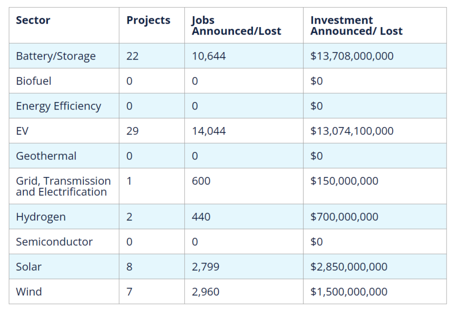Select the Jobs Announced/Lost column header

click(x=236, y=25)
